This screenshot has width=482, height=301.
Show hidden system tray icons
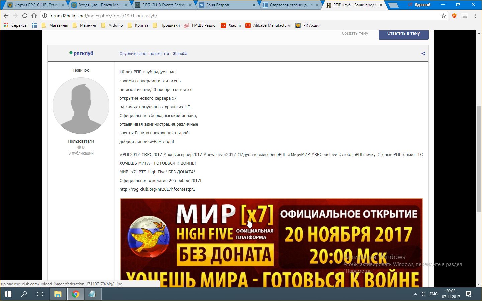tap(415, 294)
